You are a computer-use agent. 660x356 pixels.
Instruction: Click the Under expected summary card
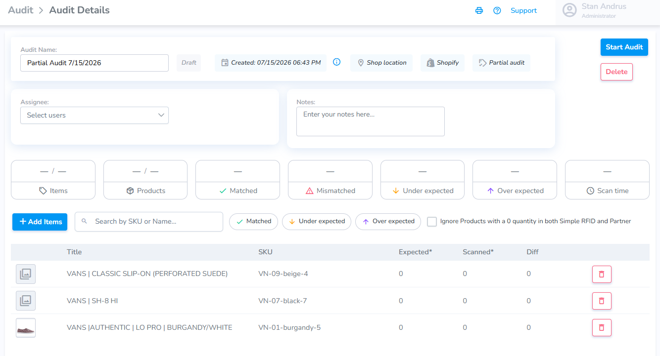click(x=423, y=180)
